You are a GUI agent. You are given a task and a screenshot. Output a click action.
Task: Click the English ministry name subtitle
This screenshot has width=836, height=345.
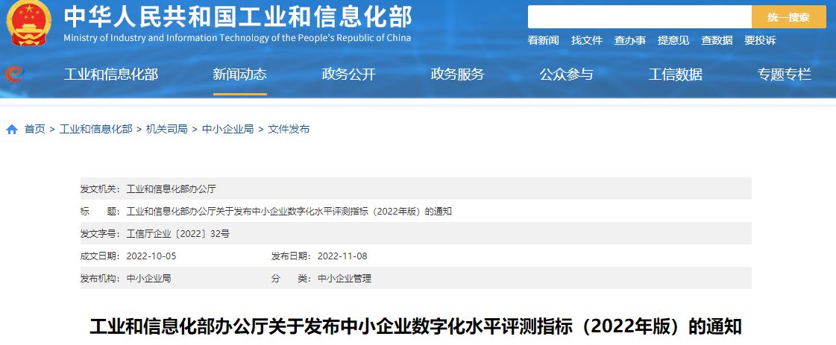tap(237, 38)
